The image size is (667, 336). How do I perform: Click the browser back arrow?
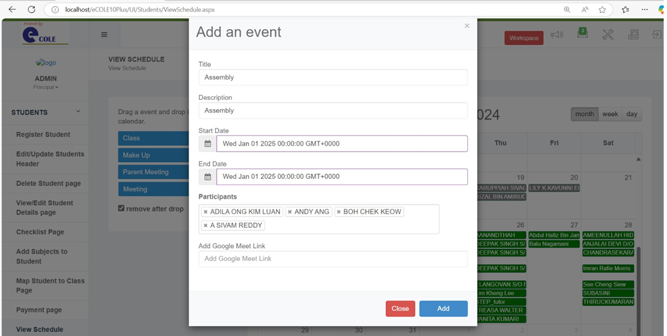click(12, 9)
